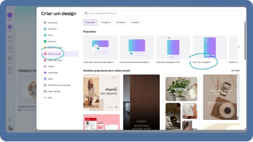253x142 pixels.
Task: Click the magnifier icon in search bar
Action: coord(86,13)
